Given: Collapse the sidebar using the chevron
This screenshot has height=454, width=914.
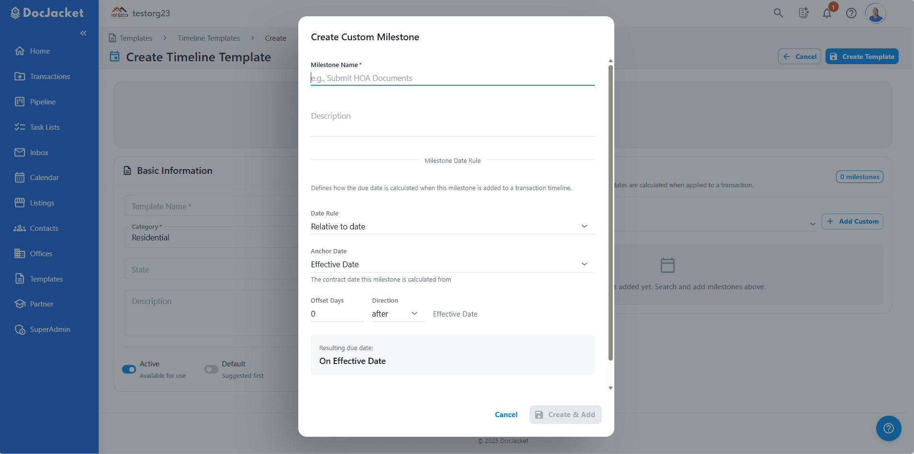Looking at the screenshot, I should [84, 33].
